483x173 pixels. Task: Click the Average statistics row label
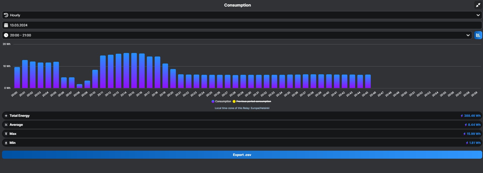coord(16,125)
